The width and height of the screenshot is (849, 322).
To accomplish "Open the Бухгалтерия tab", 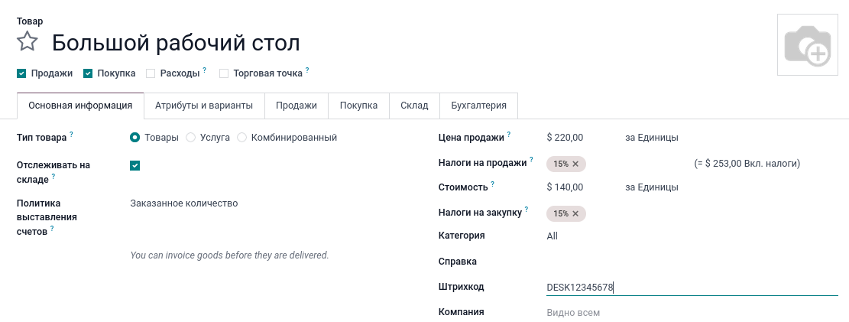I will click(478, 106).
